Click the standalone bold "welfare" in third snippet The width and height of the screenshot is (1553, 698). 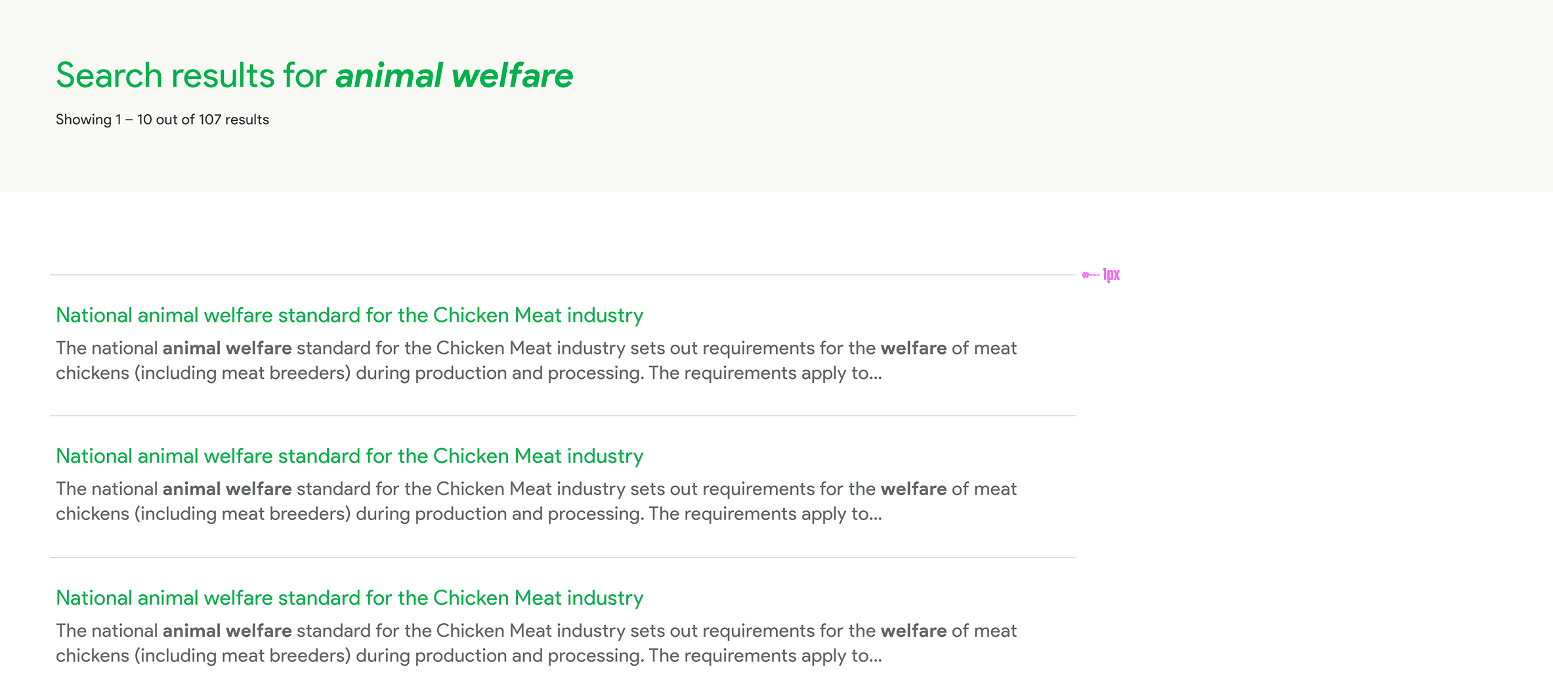point(913,631)
